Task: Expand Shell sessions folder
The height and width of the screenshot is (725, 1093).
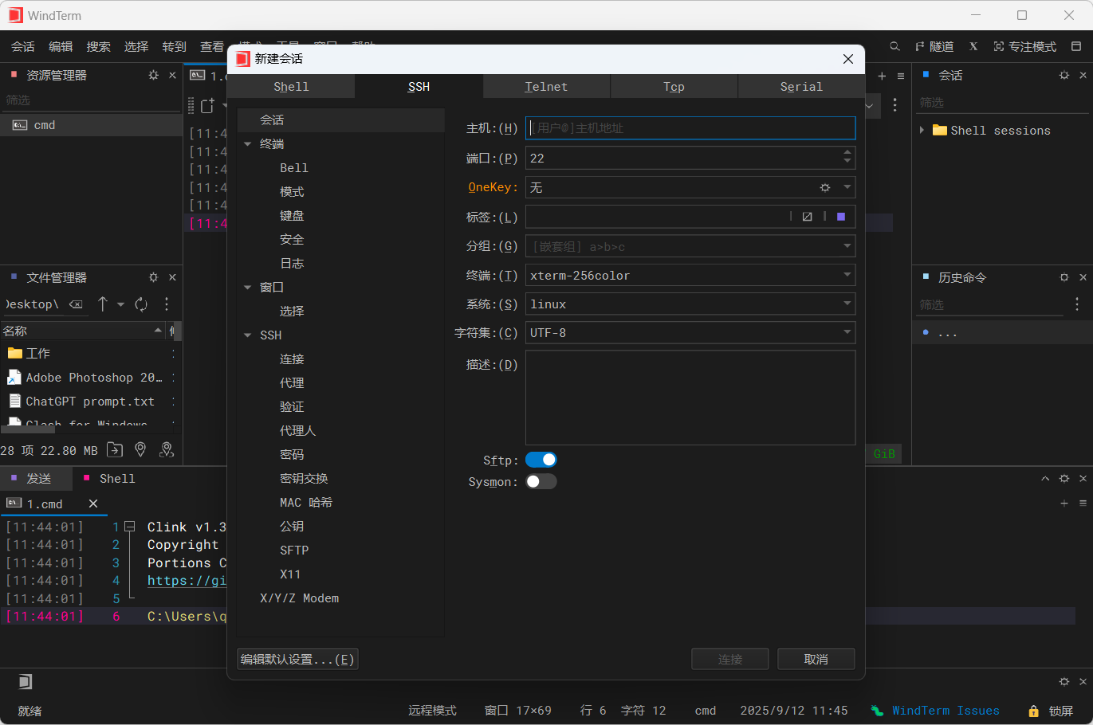Action: (922, 130)
